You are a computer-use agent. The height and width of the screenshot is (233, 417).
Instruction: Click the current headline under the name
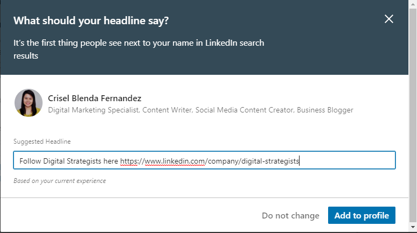[x=200, y=110]
